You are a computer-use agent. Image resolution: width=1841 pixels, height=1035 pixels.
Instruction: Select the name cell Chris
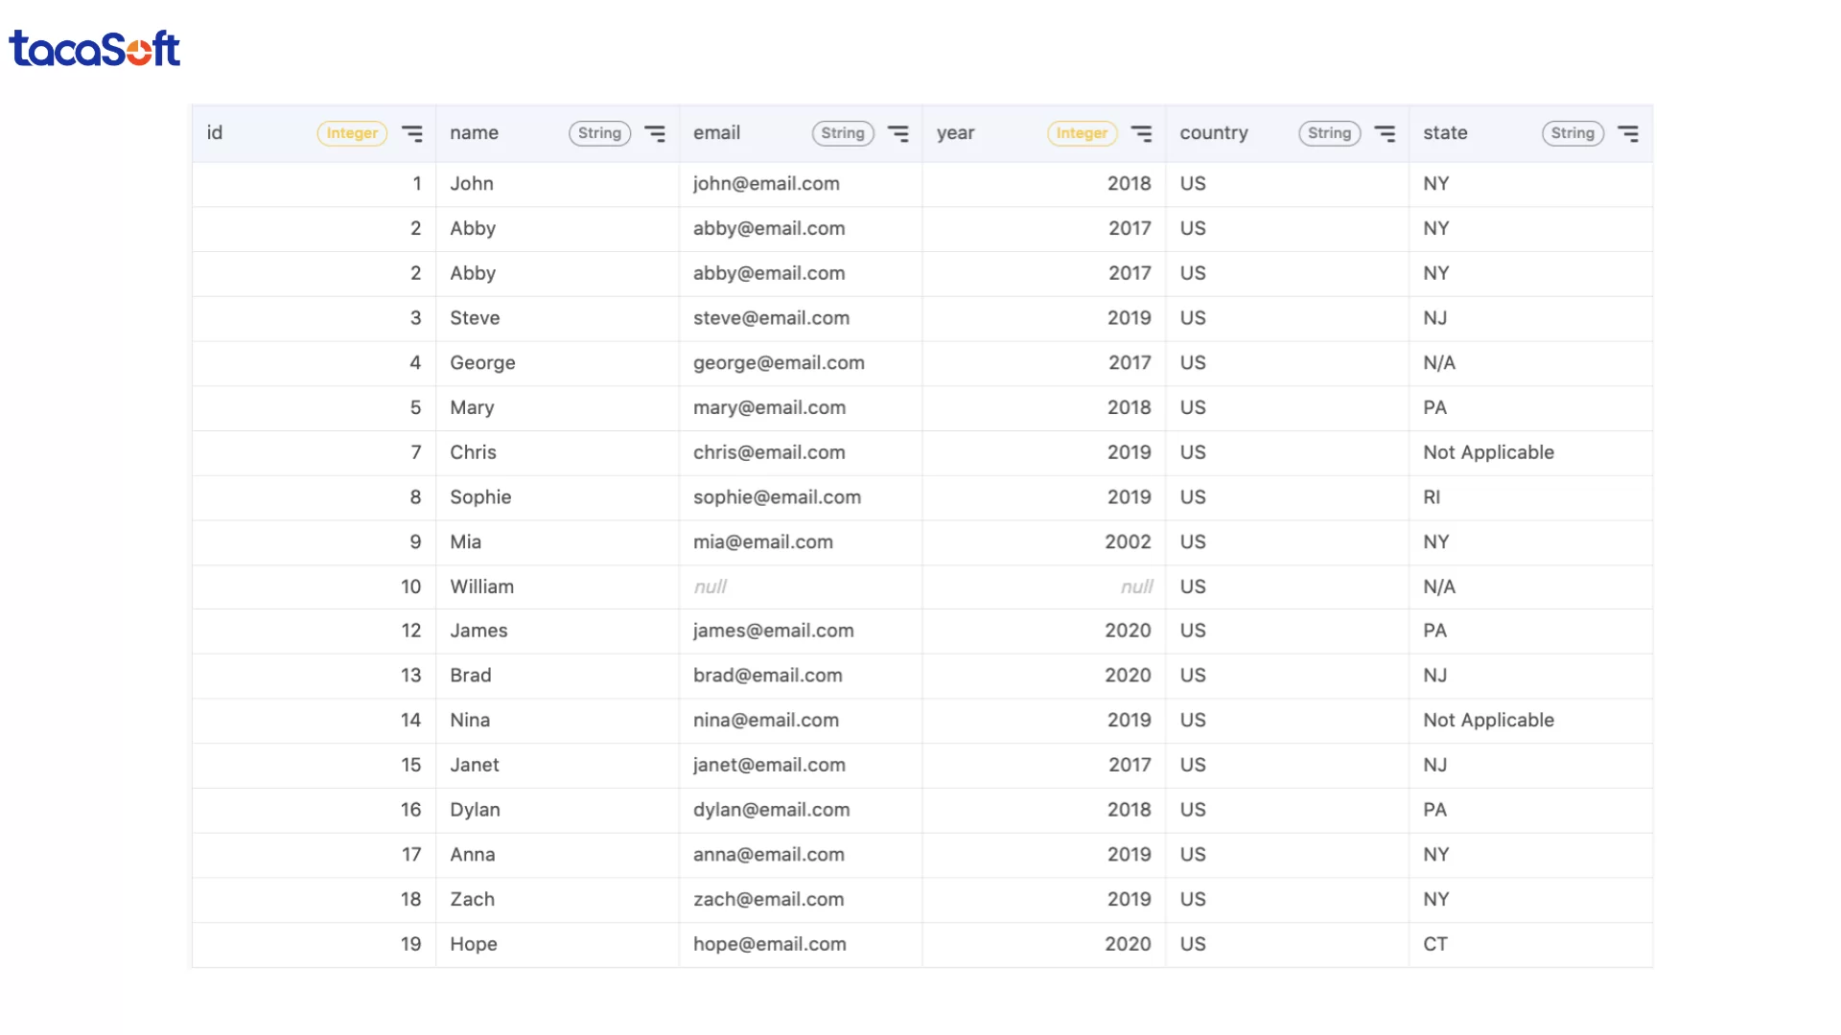557,452
